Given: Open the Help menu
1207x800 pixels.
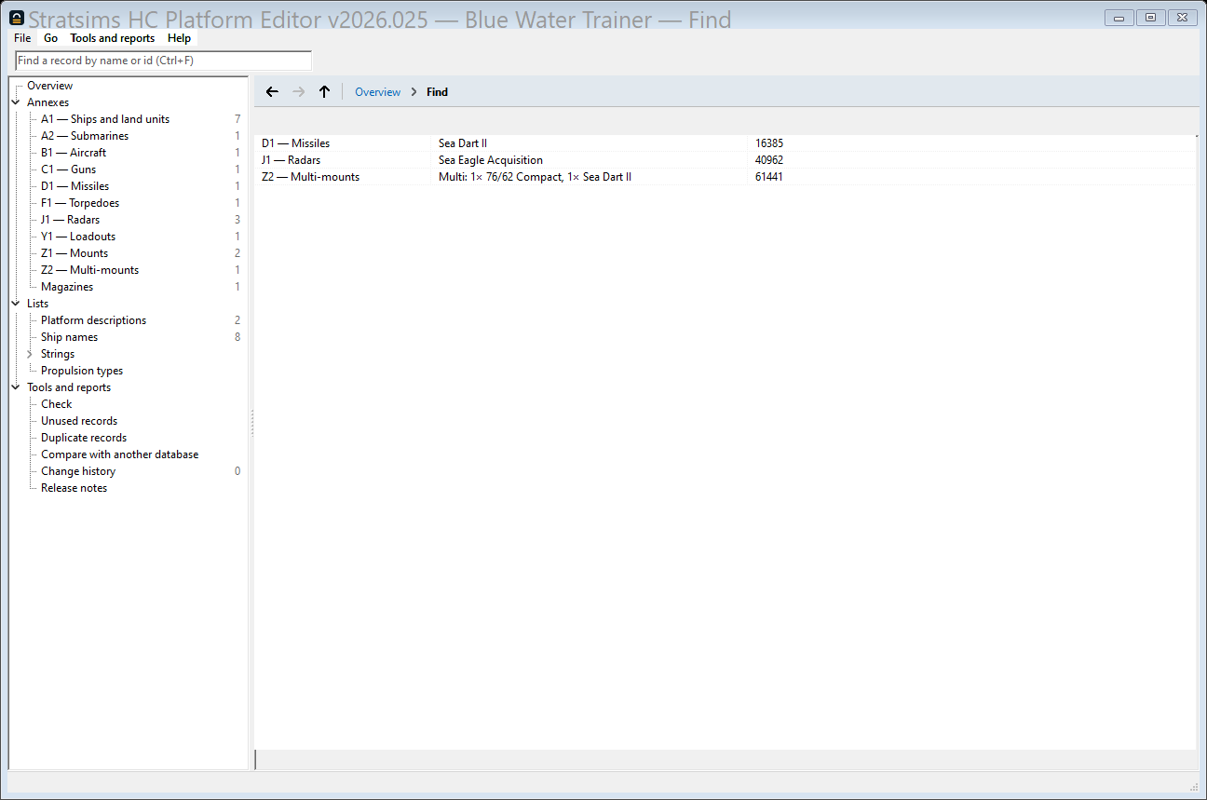Looking at the screenshot, I should 179,38.
